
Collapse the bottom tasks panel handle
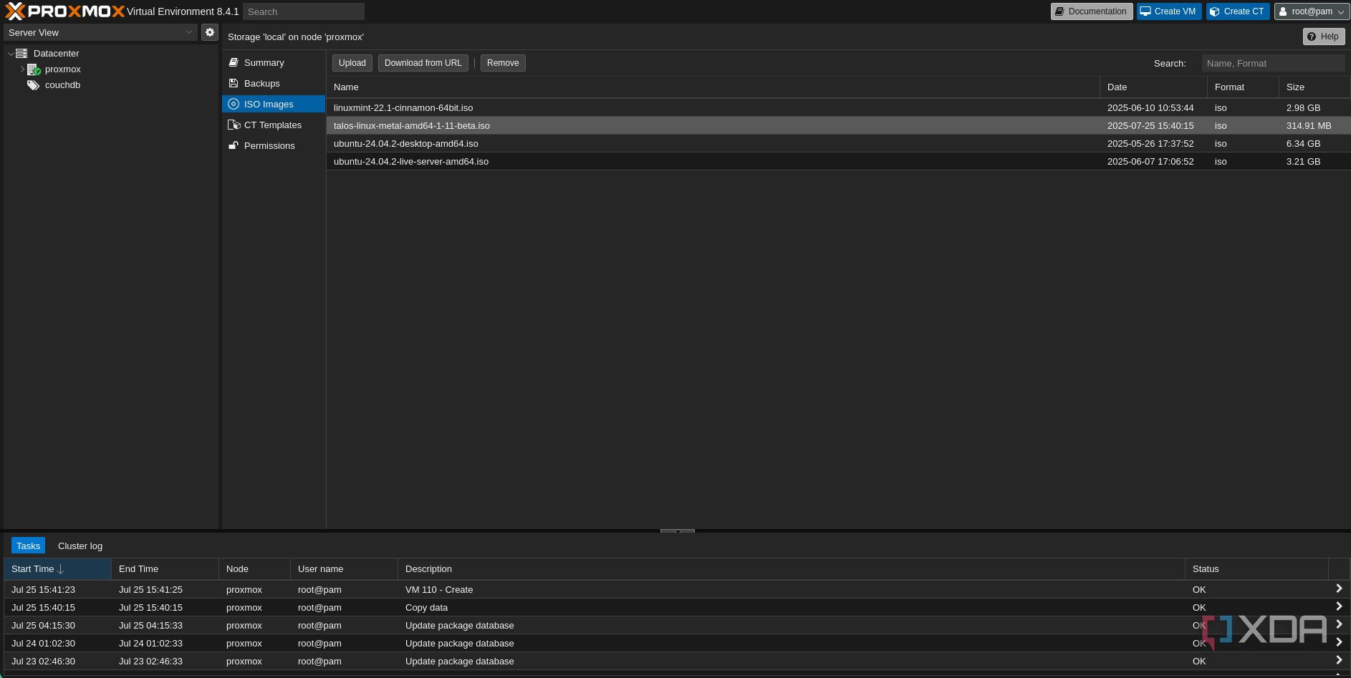677,531
